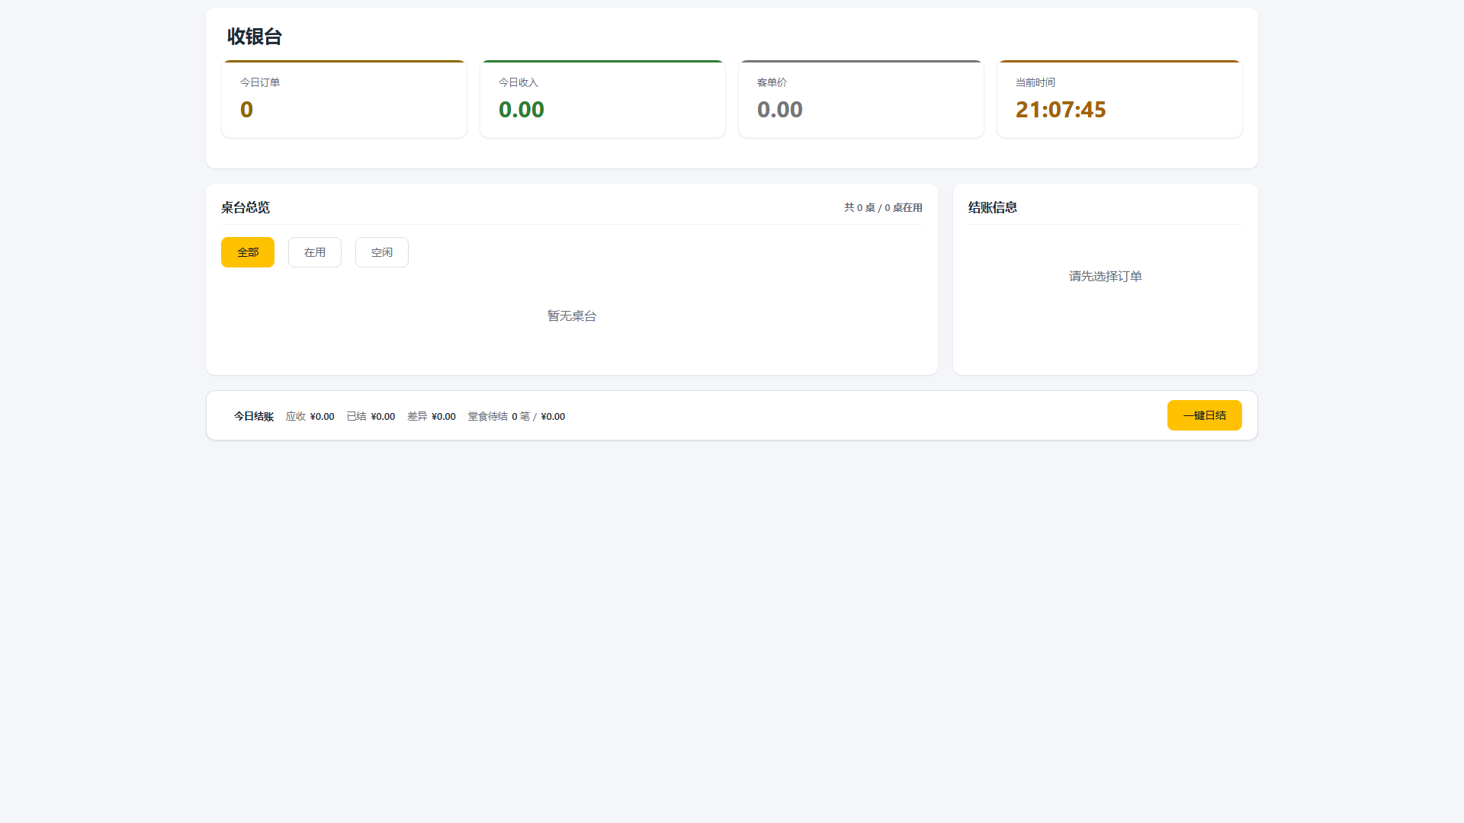The width and height of the screenshot is (1464, 823).
Task: Click the 桌台总览 section heading
Action: point(246,207)
